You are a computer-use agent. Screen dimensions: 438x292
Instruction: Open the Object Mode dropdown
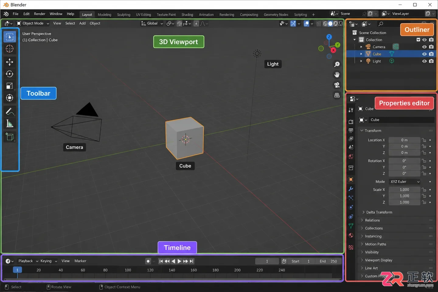click(x=33, y=23)
